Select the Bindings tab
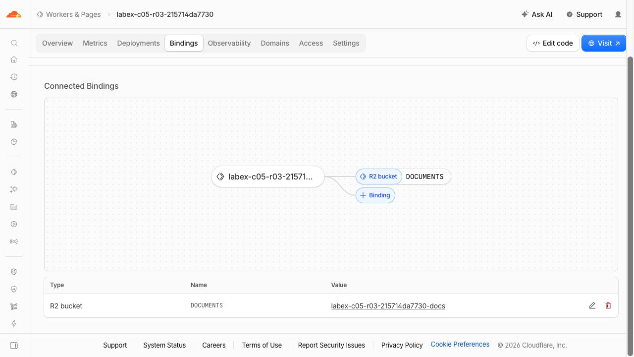The image size is (634, 357). pyautogui.click(x=184, y=43)
